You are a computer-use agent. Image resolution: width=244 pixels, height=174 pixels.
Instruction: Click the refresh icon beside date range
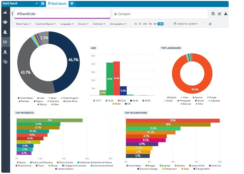(210, 24)
